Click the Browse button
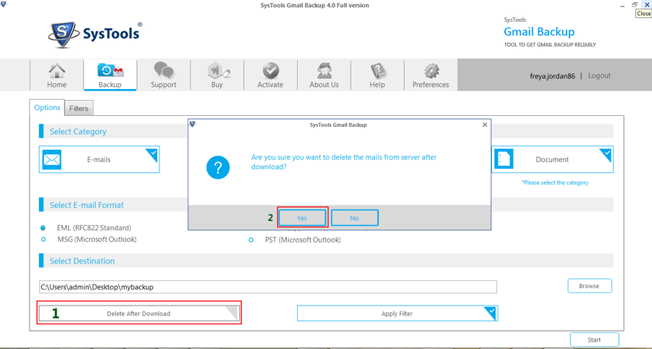This screenshot has height=349, width=652. tap(589, 286)
